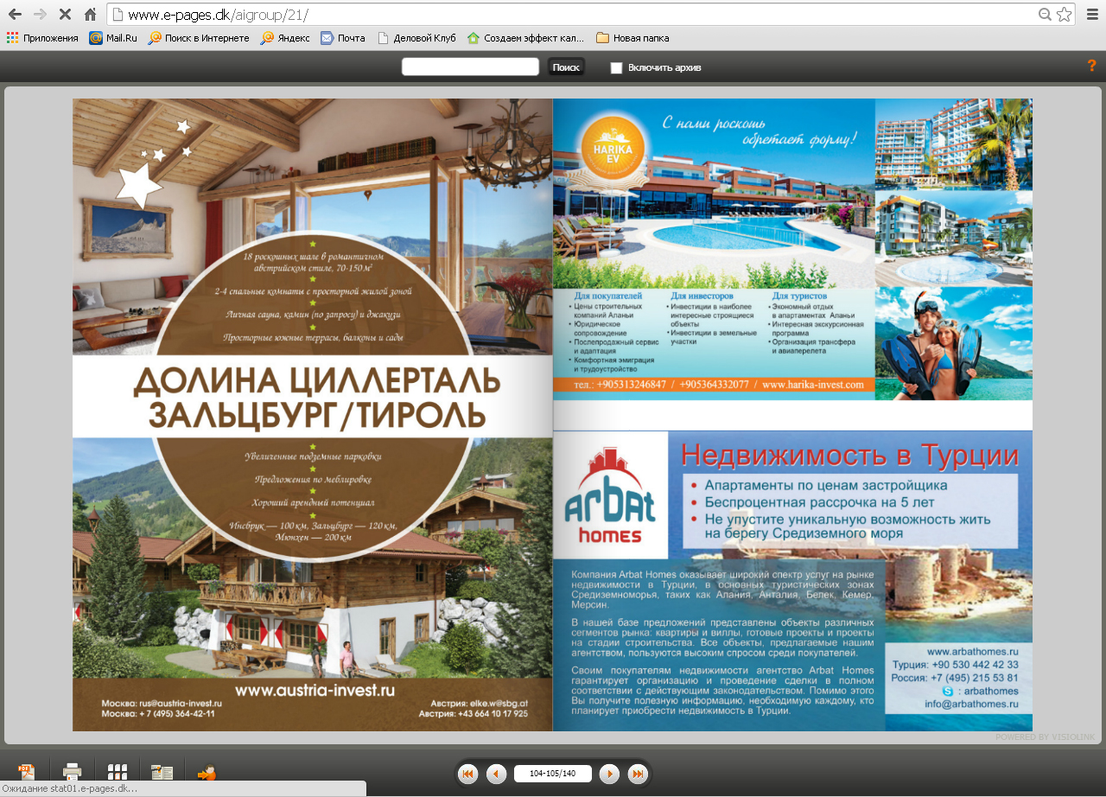Open the Деловой Клуб bookmark
The width and height of the screenshot is (1106, 797).
[x=416, y=38]
